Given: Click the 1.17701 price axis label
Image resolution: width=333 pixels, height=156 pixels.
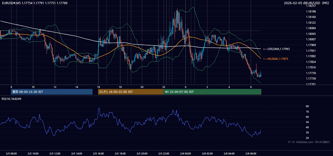Looking at the screenshot, I should pyautogui.click(x=311, y=84).
